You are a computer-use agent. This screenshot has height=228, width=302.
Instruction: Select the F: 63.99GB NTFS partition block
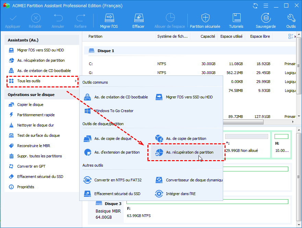pyautogui.click(x=207, y=211)
